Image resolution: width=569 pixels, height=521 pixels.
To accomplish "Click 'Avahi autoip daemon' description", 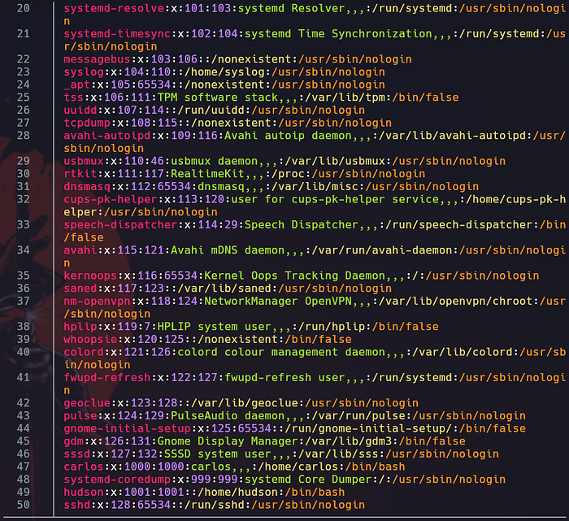I will click(288, 136).
